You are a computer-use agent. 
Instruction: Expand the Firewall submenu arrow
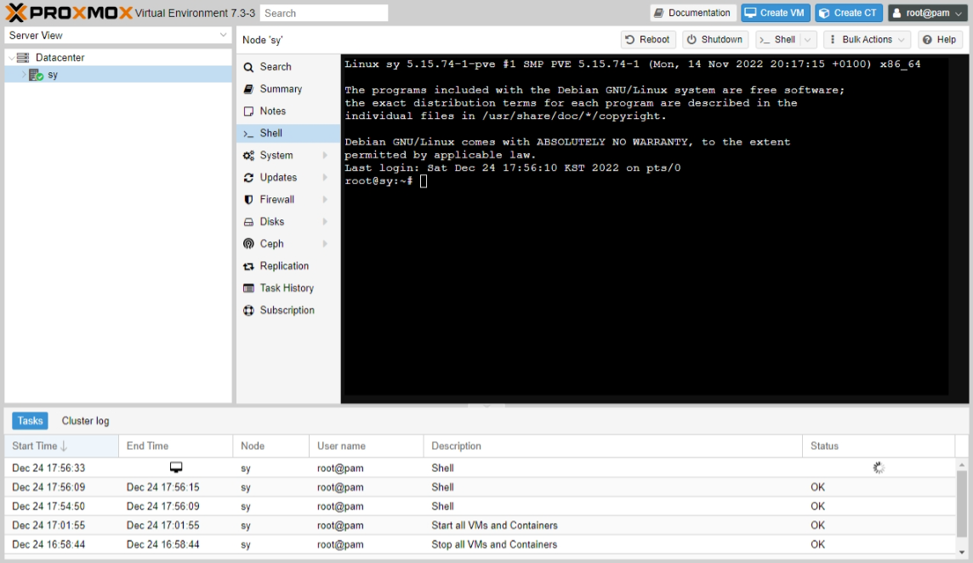tap(325, 199)
